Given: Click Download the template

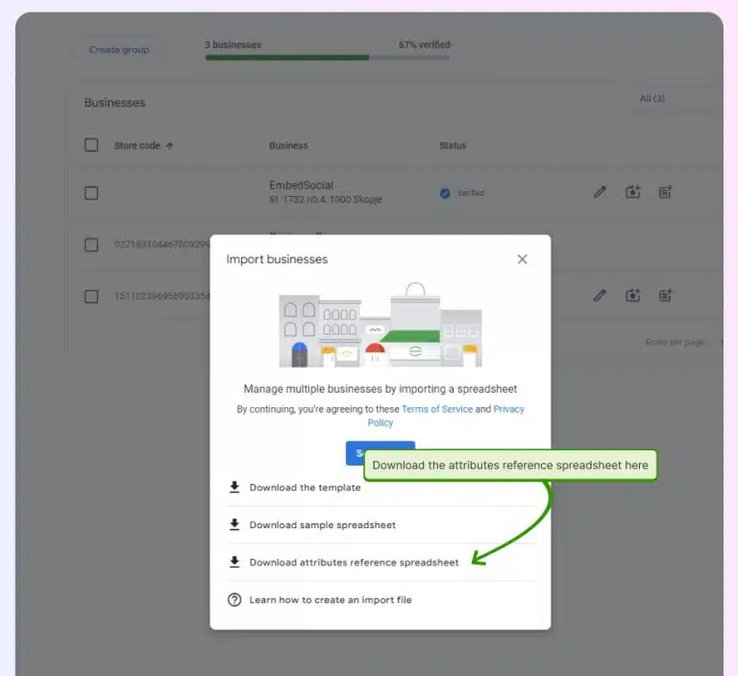Looking at the screenshot, I should (305, 488).
